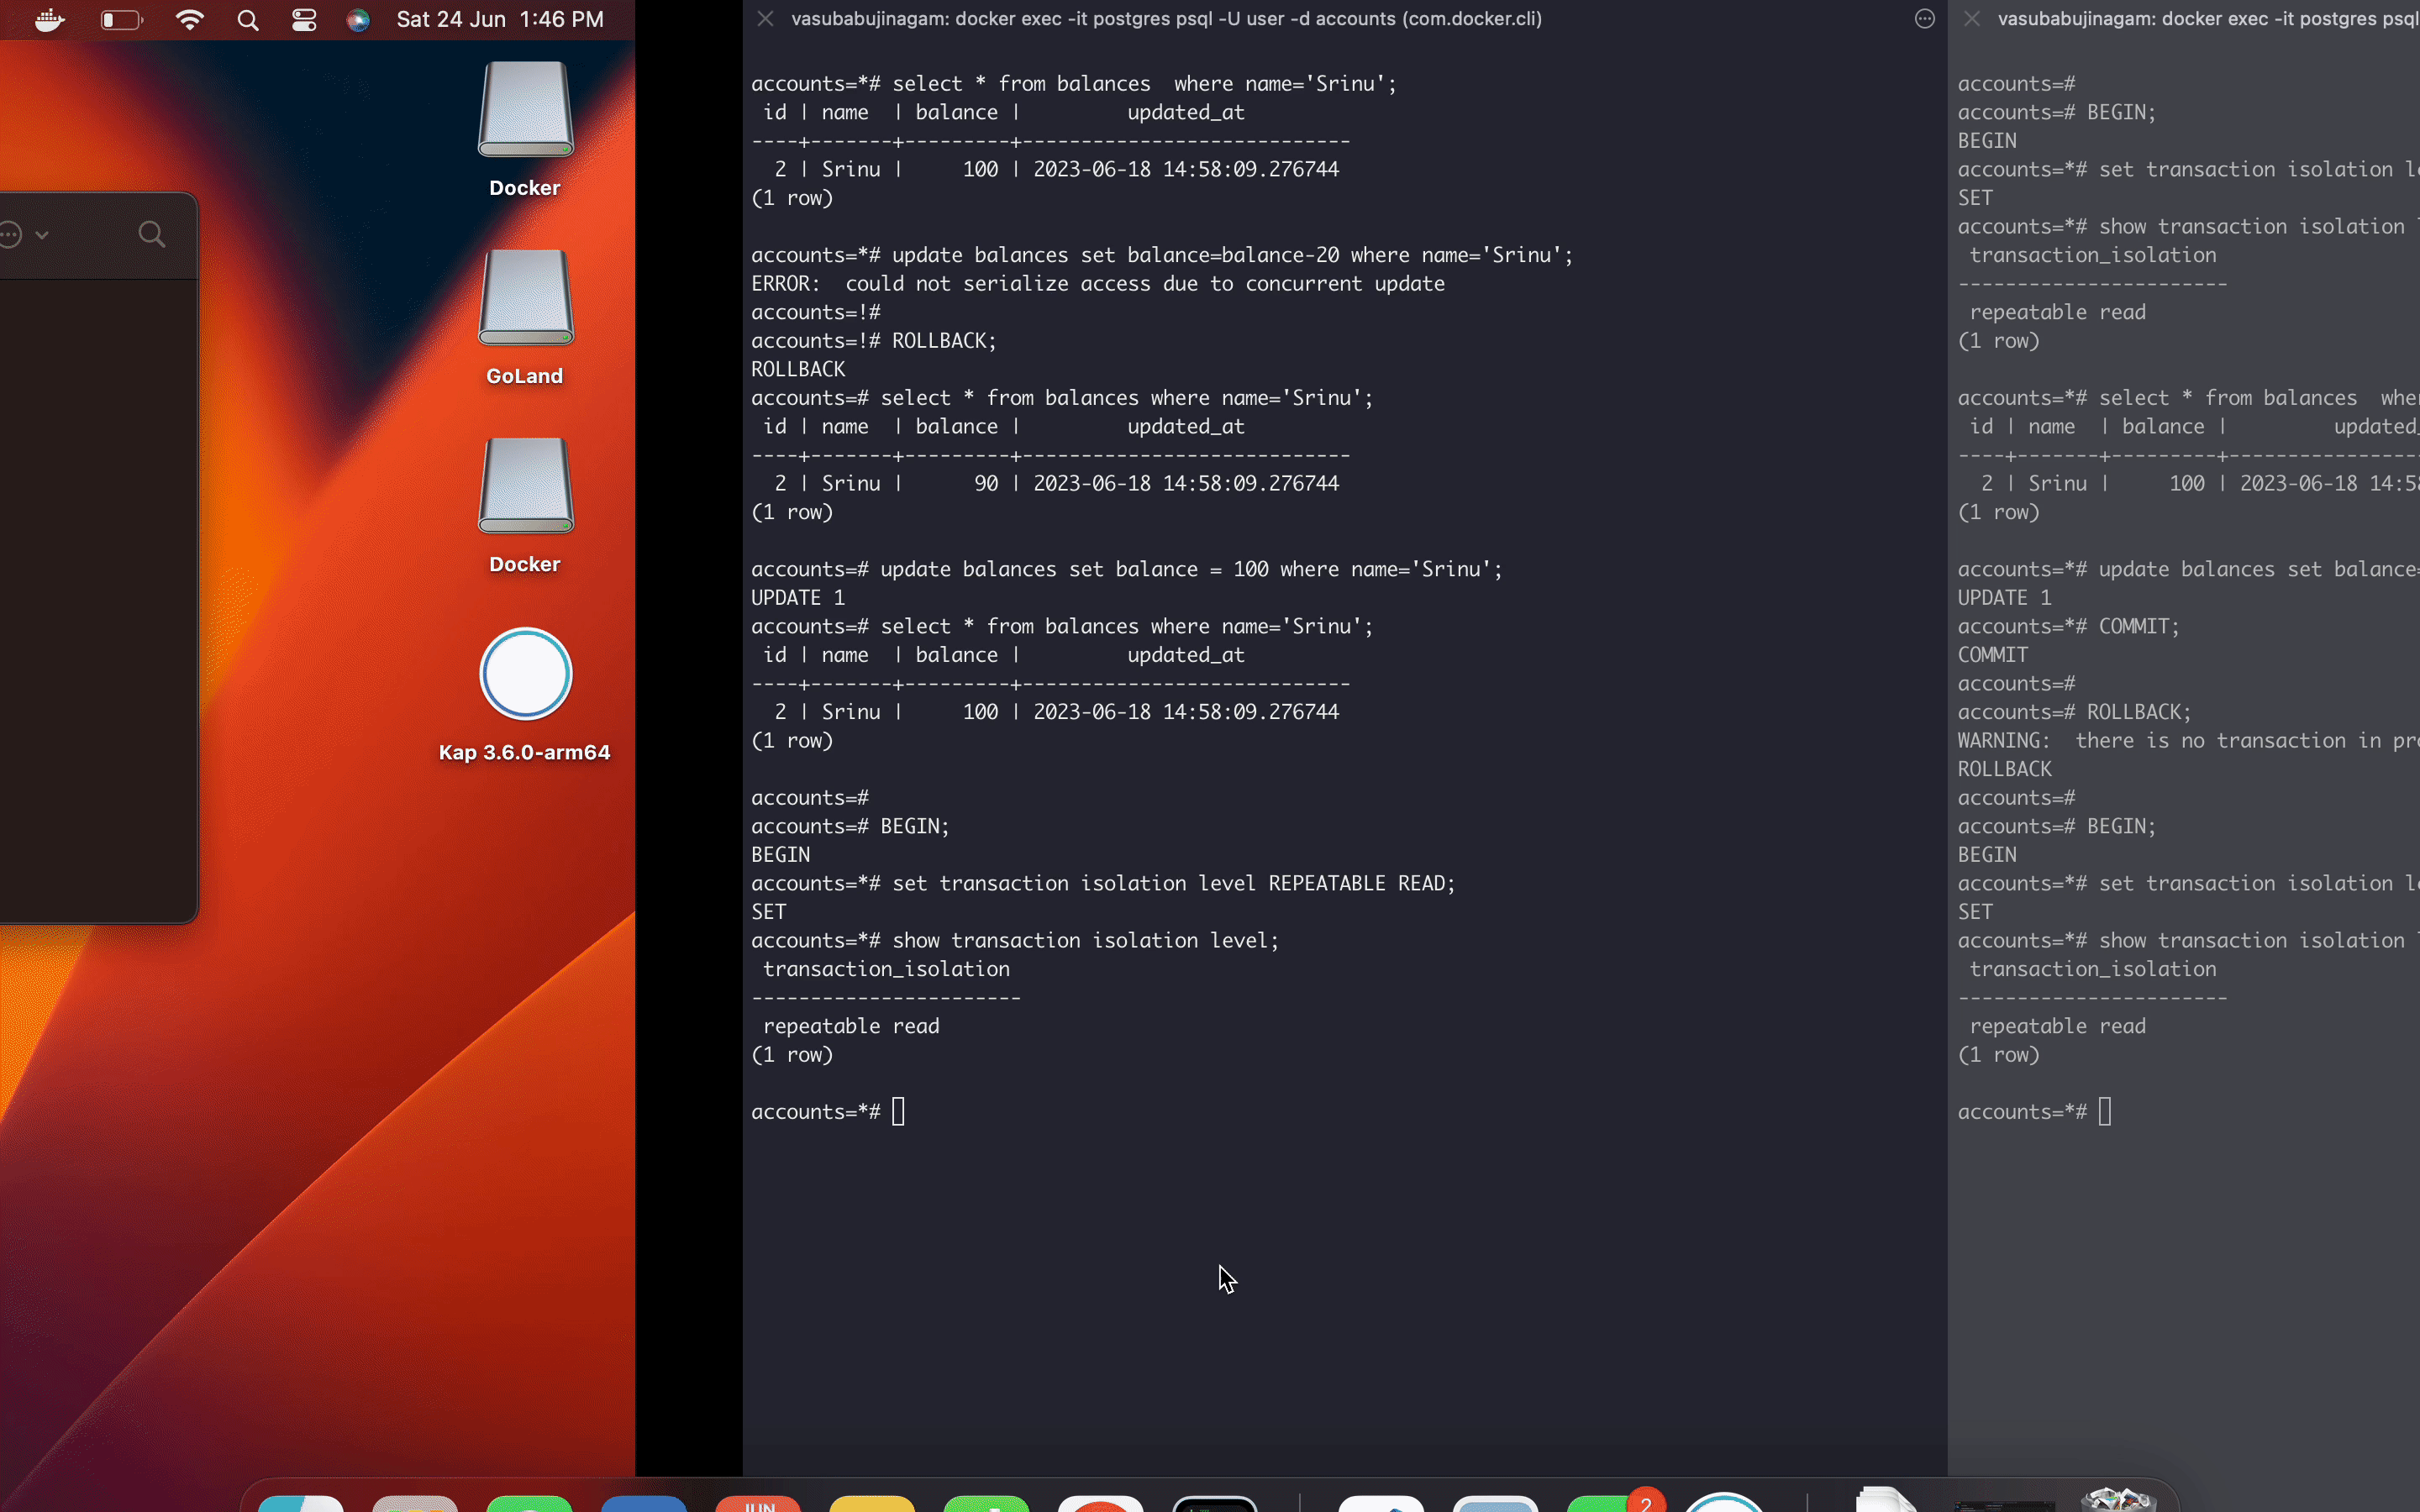Screen dimensions: 2420x1512
Task: Click the 'set balance = 100' update command
Action: click(x=1127, y=569)
